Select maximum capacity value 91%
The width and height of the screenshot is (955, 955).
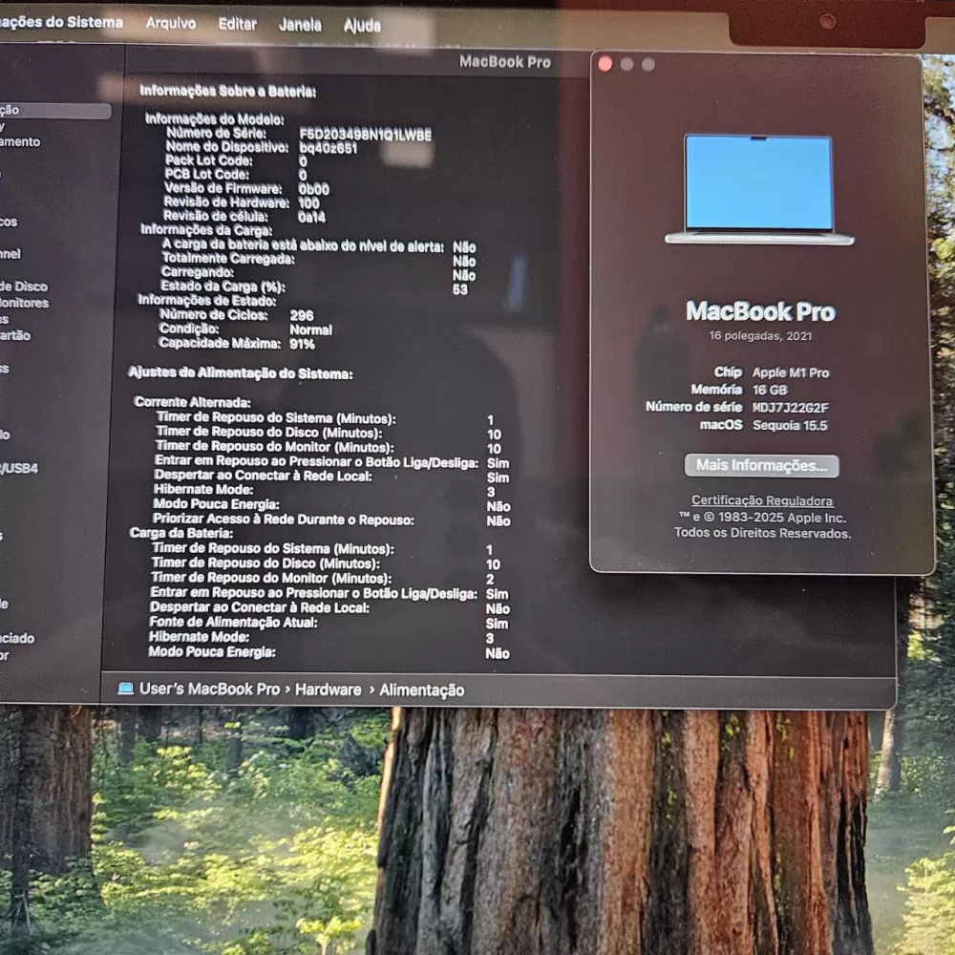tap(302, 344)
